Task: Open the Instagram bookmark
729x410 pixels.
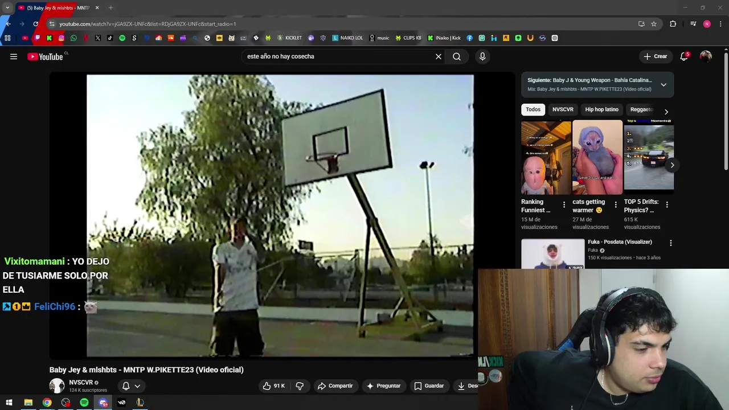Action: coord(62,38)
